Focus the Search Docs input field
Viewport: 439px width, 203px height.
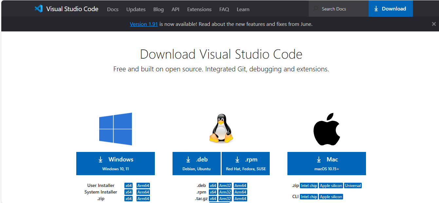click(x=338, y=9)
